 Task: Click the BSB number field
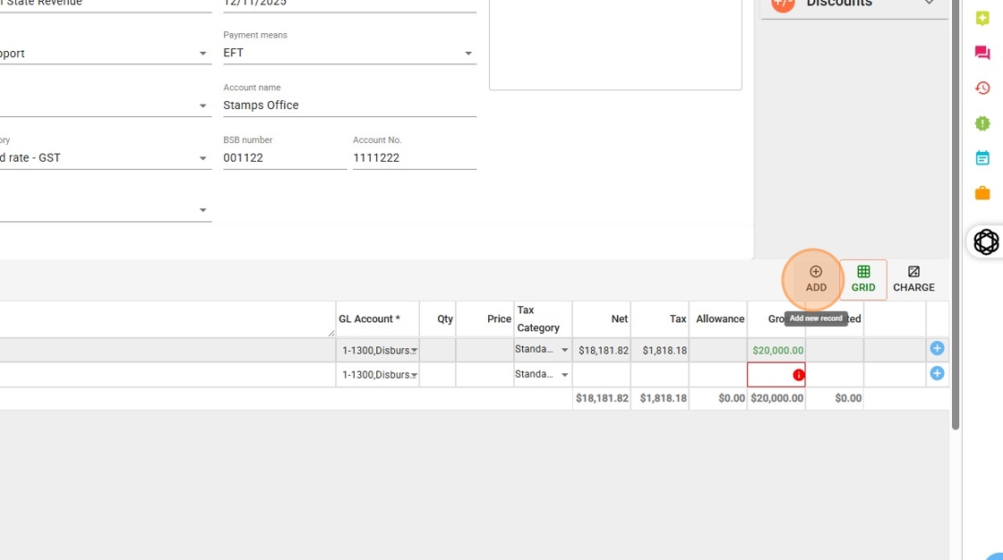point(284,158)
